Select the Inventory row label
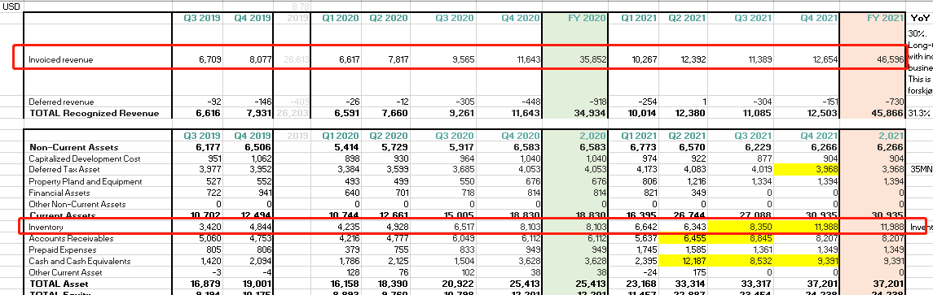Viewport: 933px width, 295px height. click(x=46, y=228)
